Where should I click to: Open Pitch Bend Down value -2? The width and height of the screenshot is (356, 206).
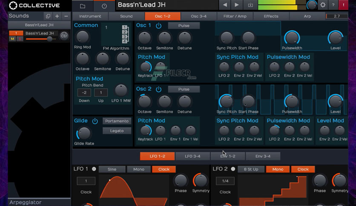pos(84,92)
